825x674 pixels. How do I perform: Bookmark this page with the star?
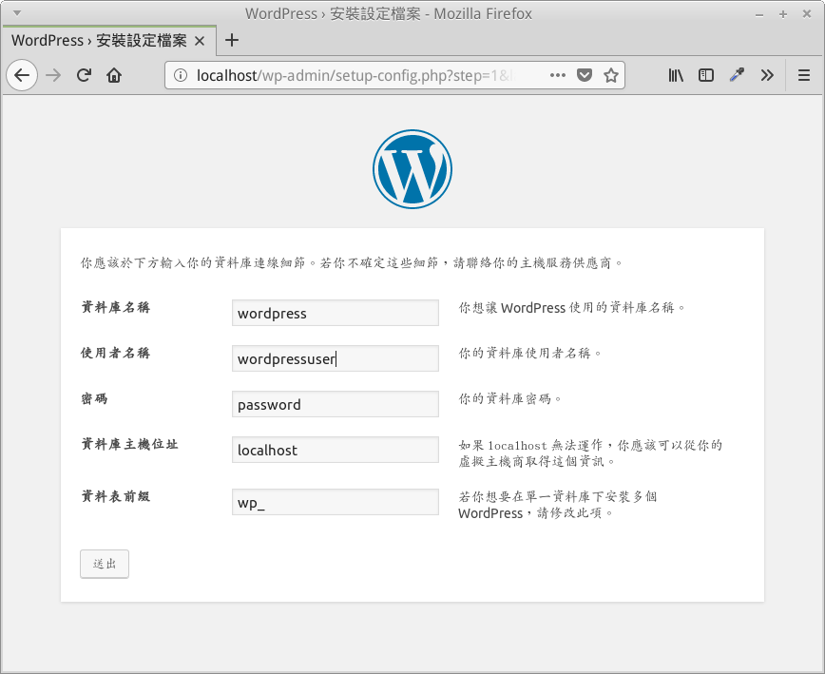[611, 75]
